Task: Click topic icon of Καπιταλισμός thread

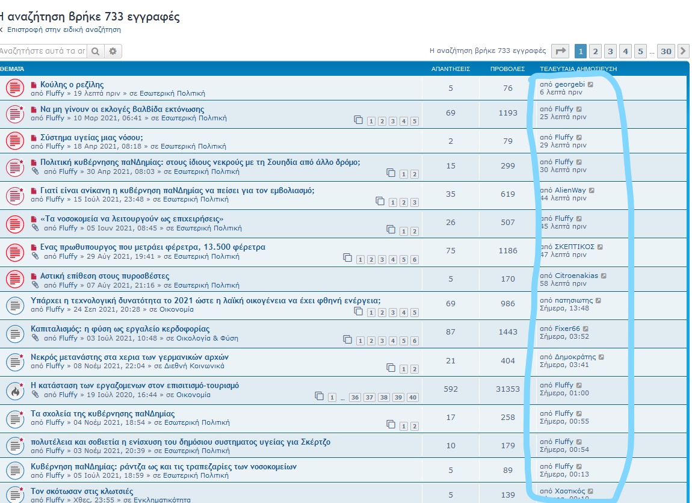Action: coord(14,333)
